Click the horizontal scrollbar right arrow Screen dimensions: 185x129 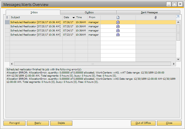pyautogui.click(x=174, y=64)
